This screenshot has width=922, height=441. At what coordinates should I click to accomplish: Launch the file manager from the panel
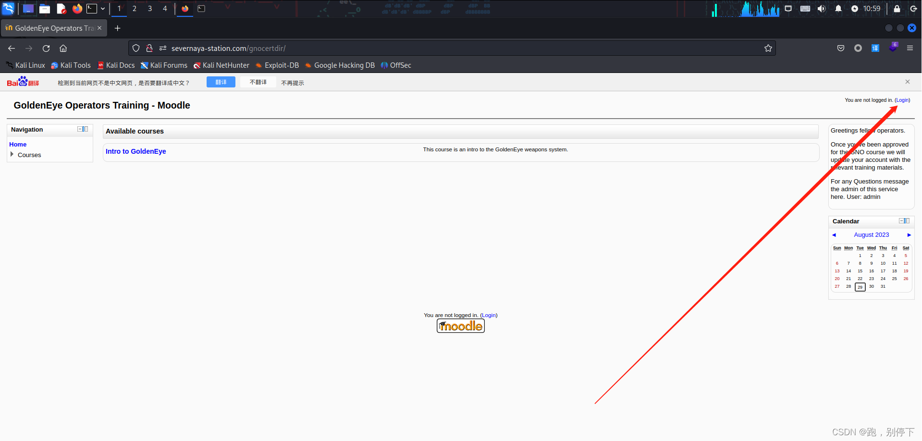[45, 9]
